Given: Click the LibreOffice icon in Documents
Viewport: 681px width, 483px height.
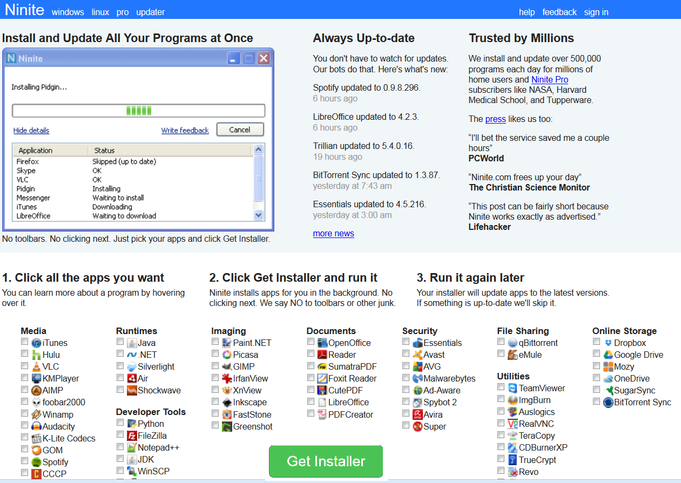Looking at the screenshot, I should (x=322, y=402).
